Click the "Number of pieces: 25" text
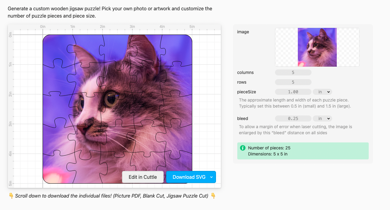 click(269, 148)
